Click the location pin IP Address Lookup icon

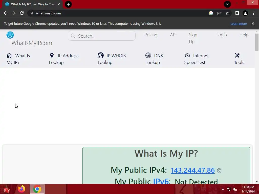pyautogui.click(x=52, y=55)
